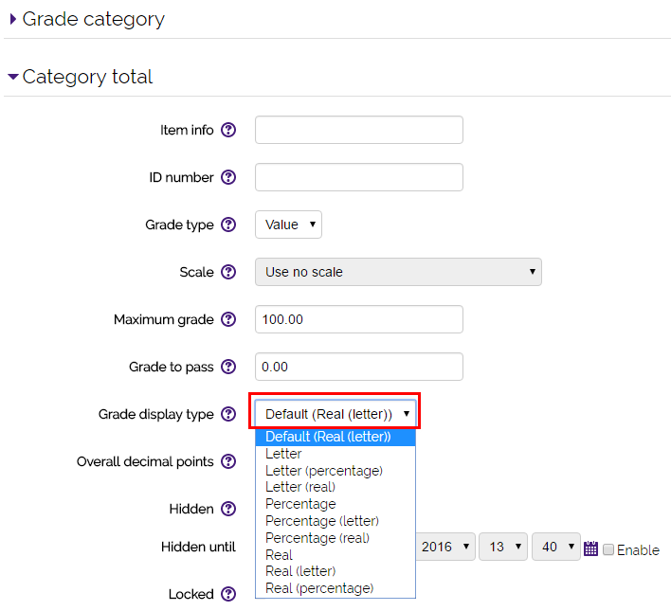Select 'Percentage (real)' option
Screen dimensions: 671x611
[335, 538]
